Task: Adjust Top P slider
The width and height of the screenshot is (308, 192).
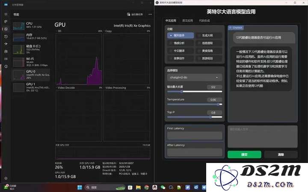Action: 195,117
